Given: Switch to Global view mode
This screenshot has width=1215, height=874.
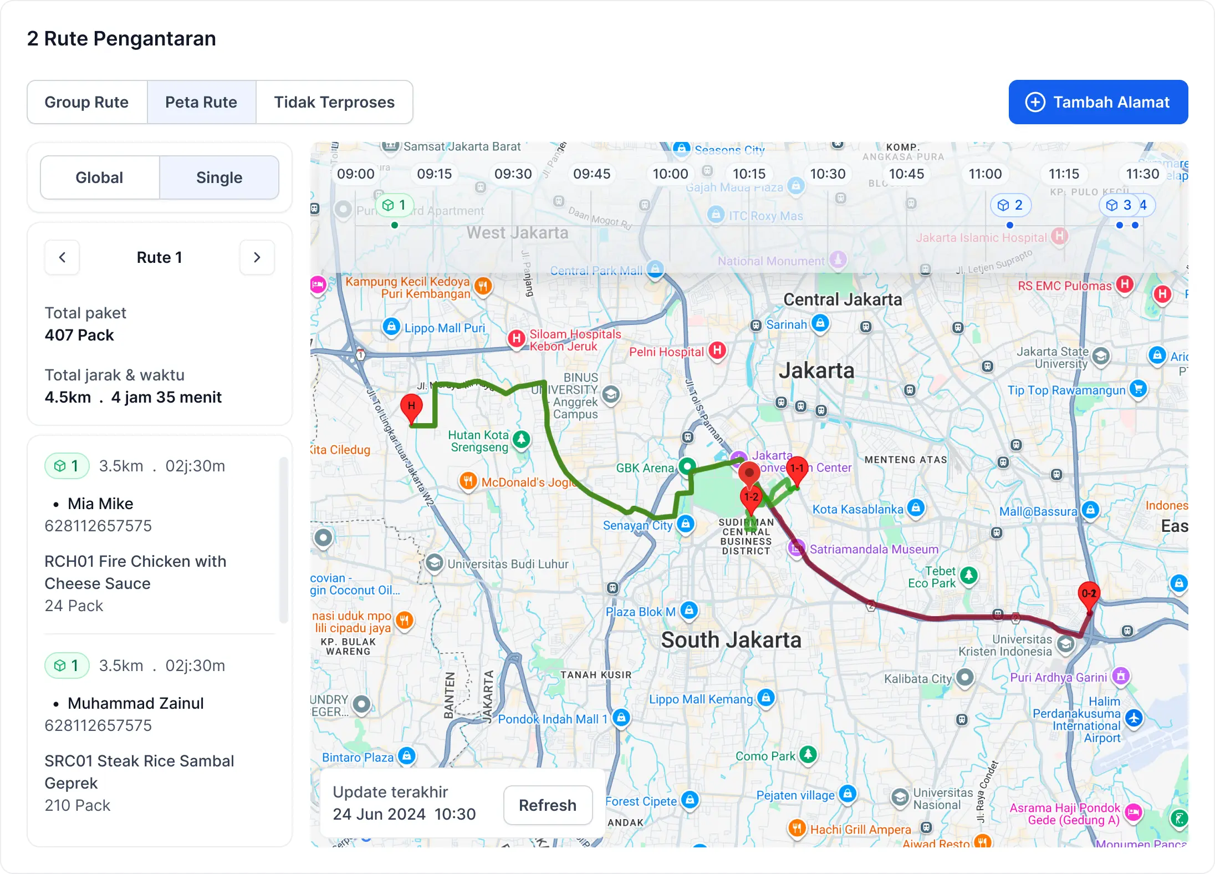Looking at the screenshot, I should (100, 177).
